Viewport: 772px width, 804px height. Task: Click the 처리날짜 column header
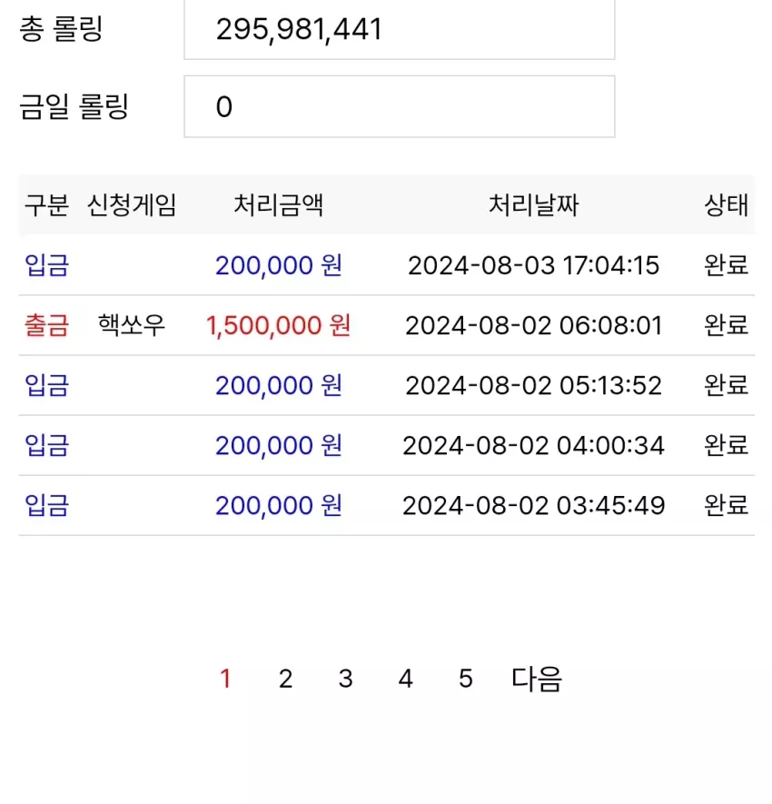click(x=534, y=205)
